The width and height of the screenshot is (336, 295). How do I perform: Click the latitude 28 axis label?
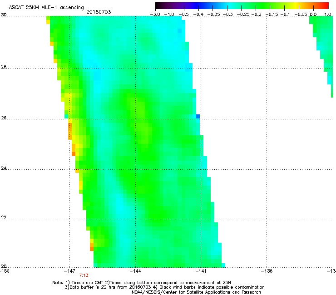coord(4,67)
